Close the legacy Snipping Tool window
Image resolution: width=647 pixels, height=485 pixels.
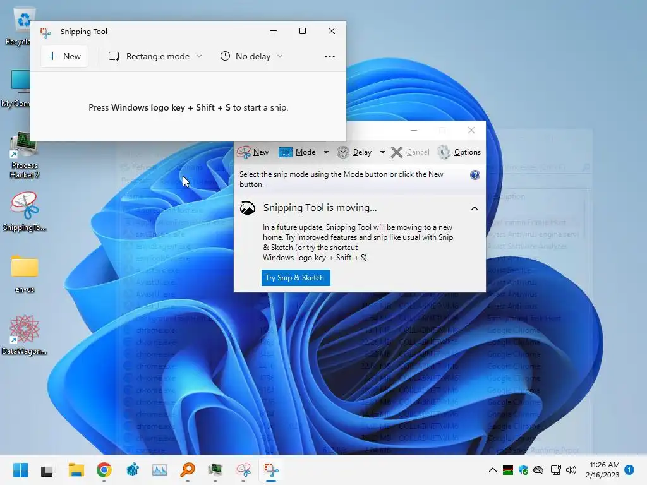[471, 130]
